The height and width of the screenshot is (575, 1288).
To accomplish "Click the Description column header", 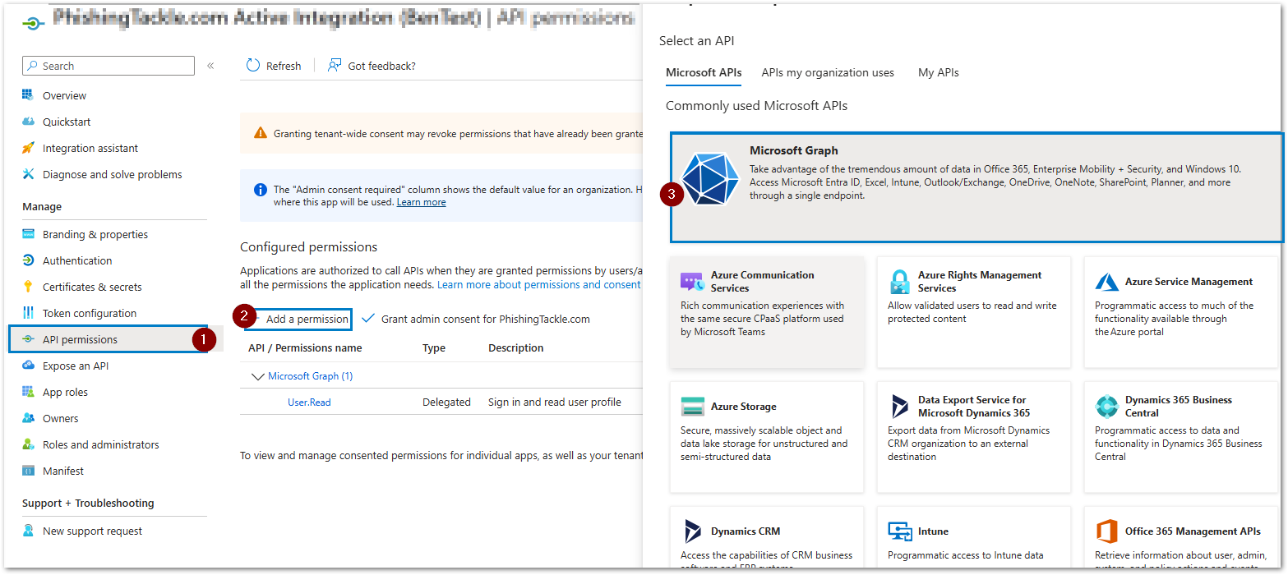I will [515, 348].
